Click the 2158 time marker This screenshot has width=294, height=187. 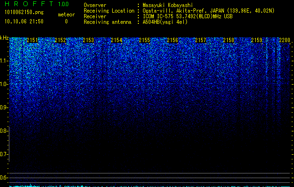[229, 40]
